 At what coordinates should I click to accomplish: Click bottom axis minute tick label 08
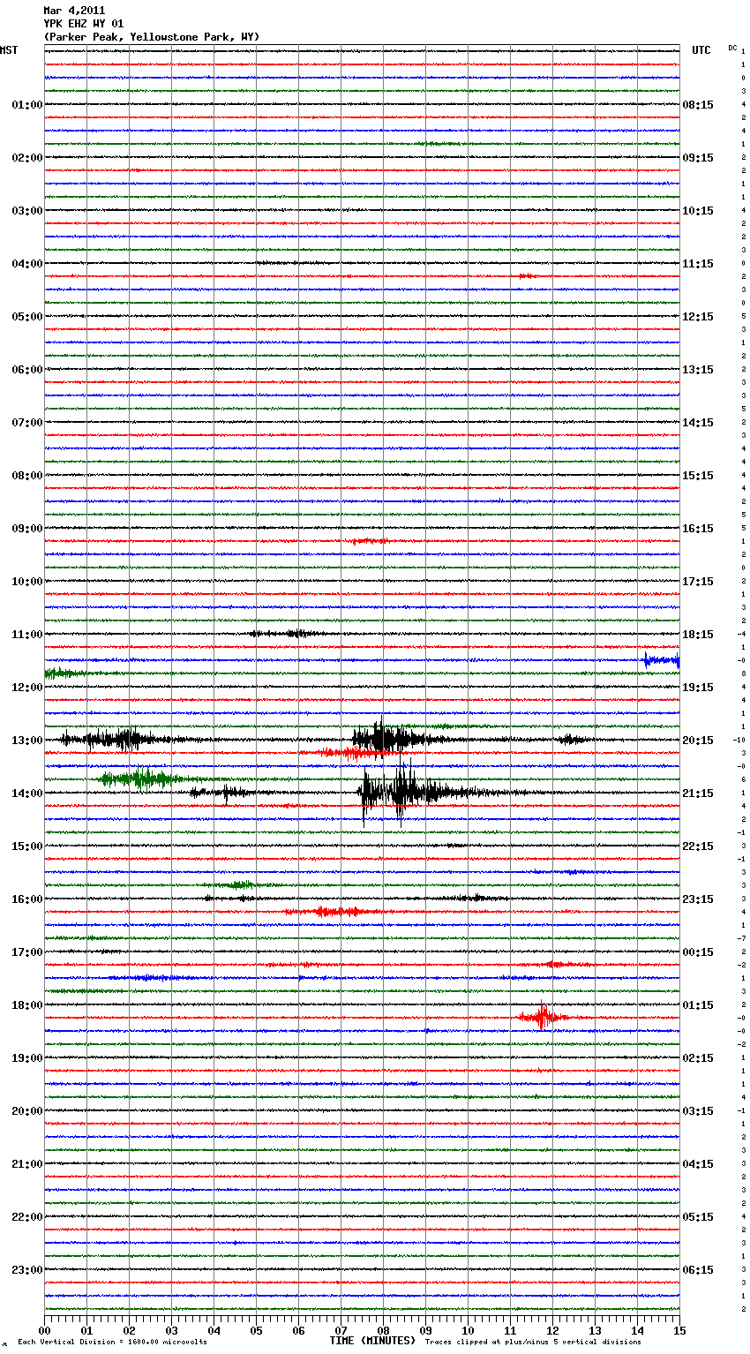pyautogui.click(x=383, y=1330)
